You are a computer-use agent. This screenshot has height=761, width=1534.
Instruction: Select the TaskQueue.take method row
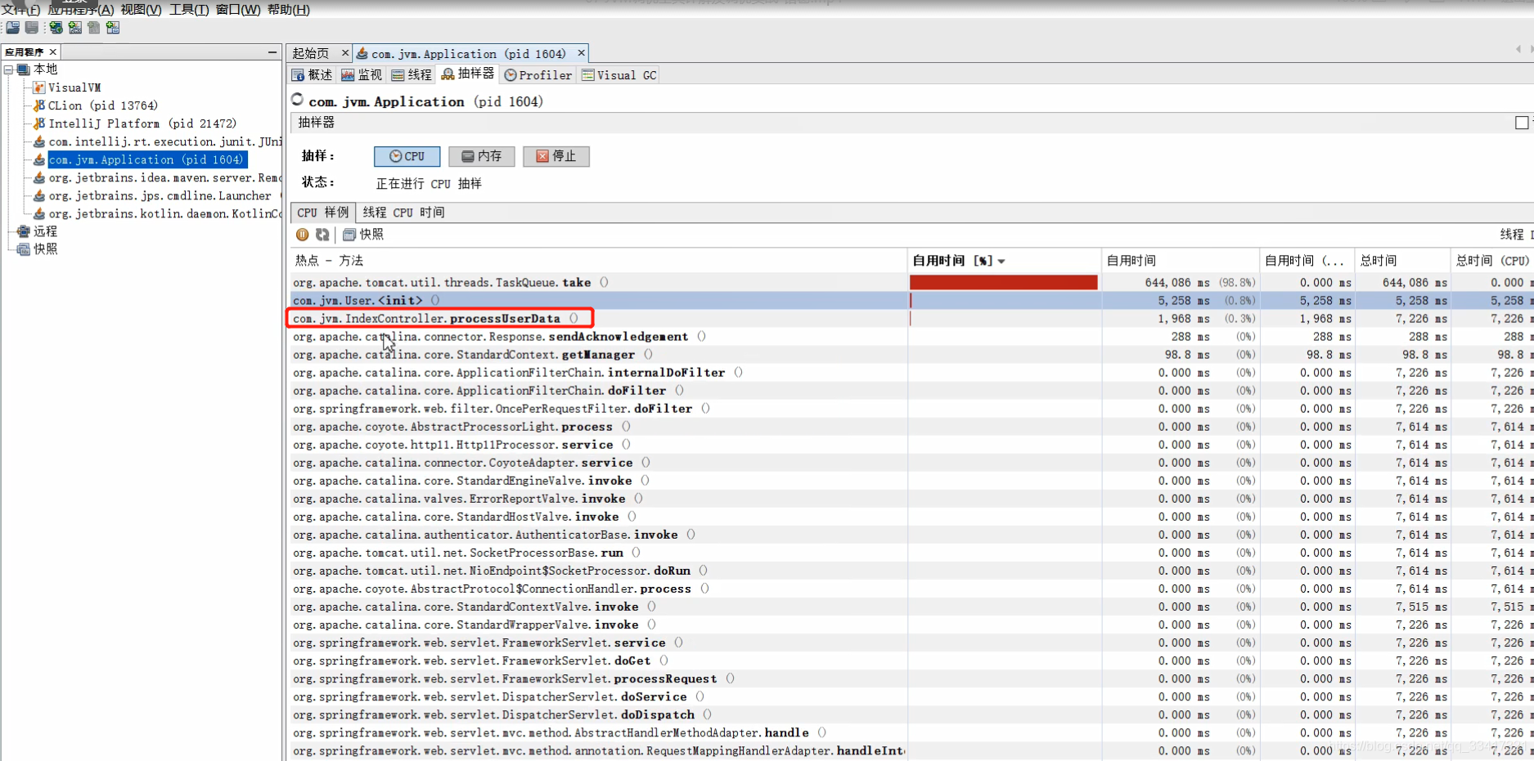coord(911,283)
